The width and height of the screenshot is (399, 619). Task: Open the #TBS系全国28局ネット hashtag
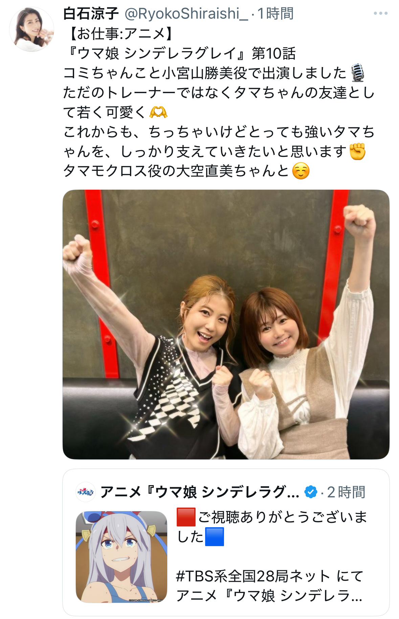[x=253, y=576]
